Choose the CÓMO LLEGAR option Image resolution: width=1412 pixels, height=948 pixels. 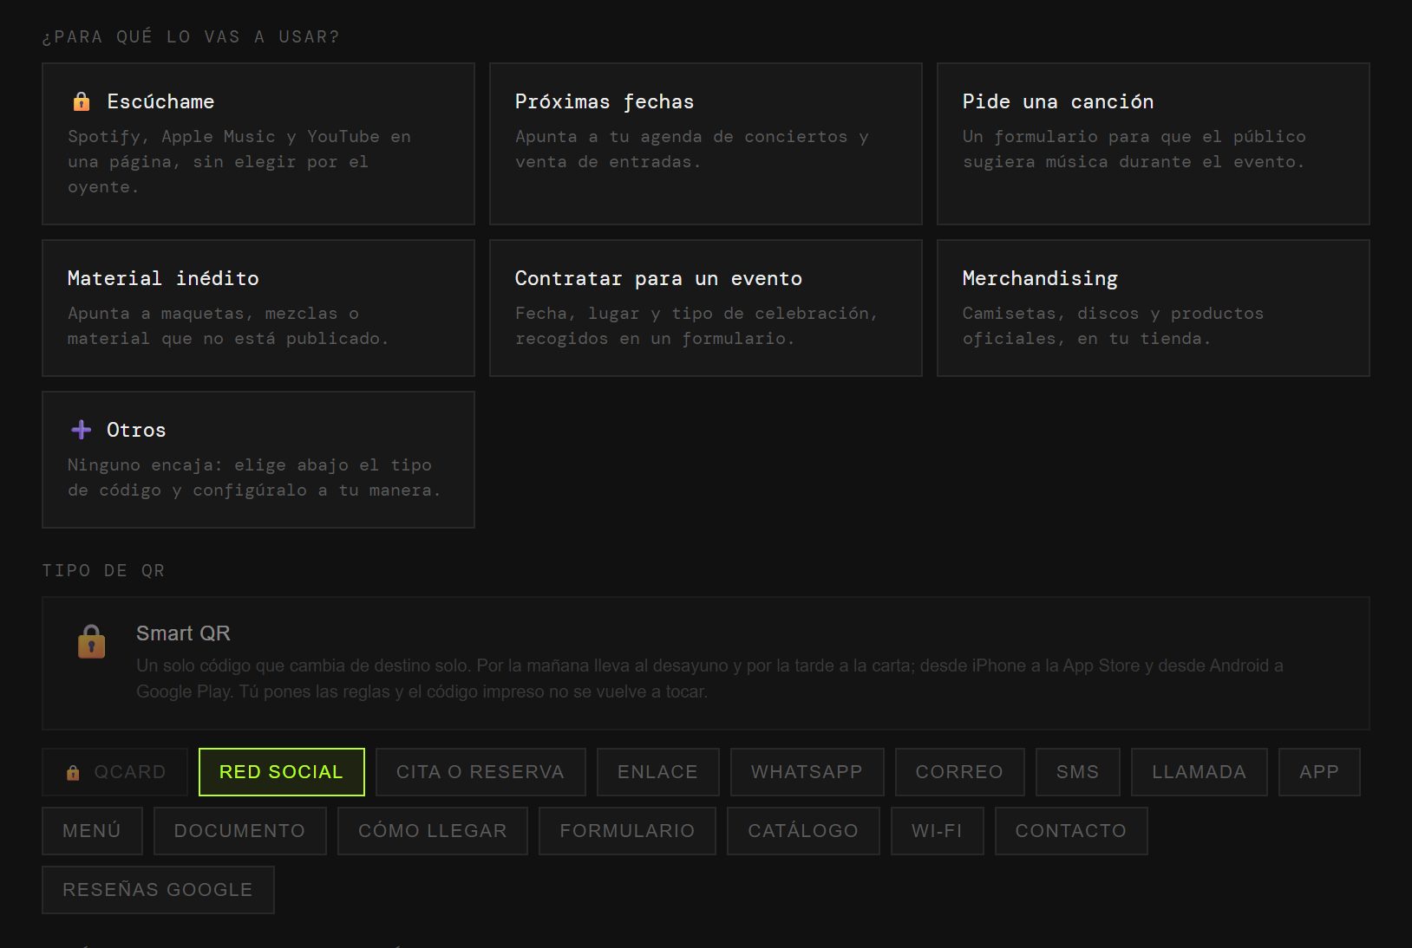click(x=433, y=831)
